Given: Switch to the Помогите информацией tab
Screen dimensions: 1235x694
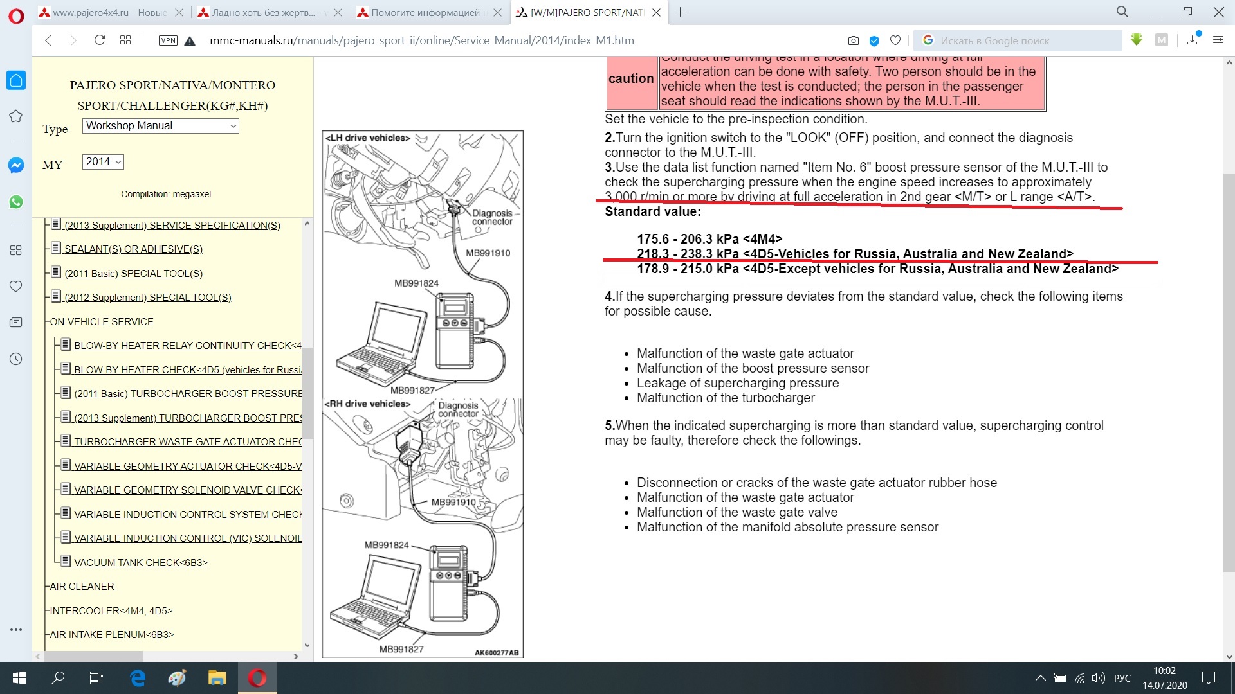Looking at the screenshot, I should [x=425, y=13].
